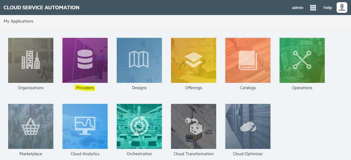Open the Offerings layers tile
The width and height of the screenshot is (351, 160).
(x=194, y=60)
